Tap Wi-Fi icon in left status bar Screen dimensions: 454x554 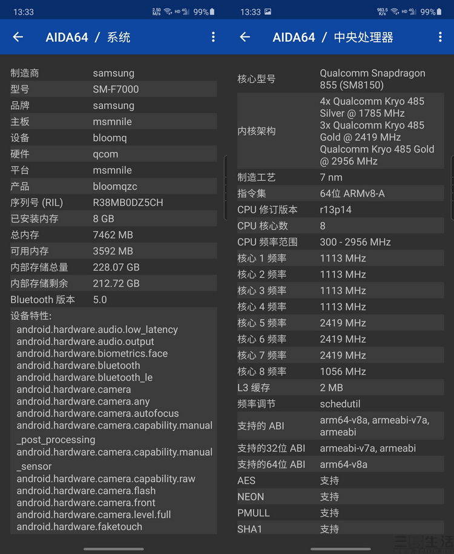(x=168, y=12)
